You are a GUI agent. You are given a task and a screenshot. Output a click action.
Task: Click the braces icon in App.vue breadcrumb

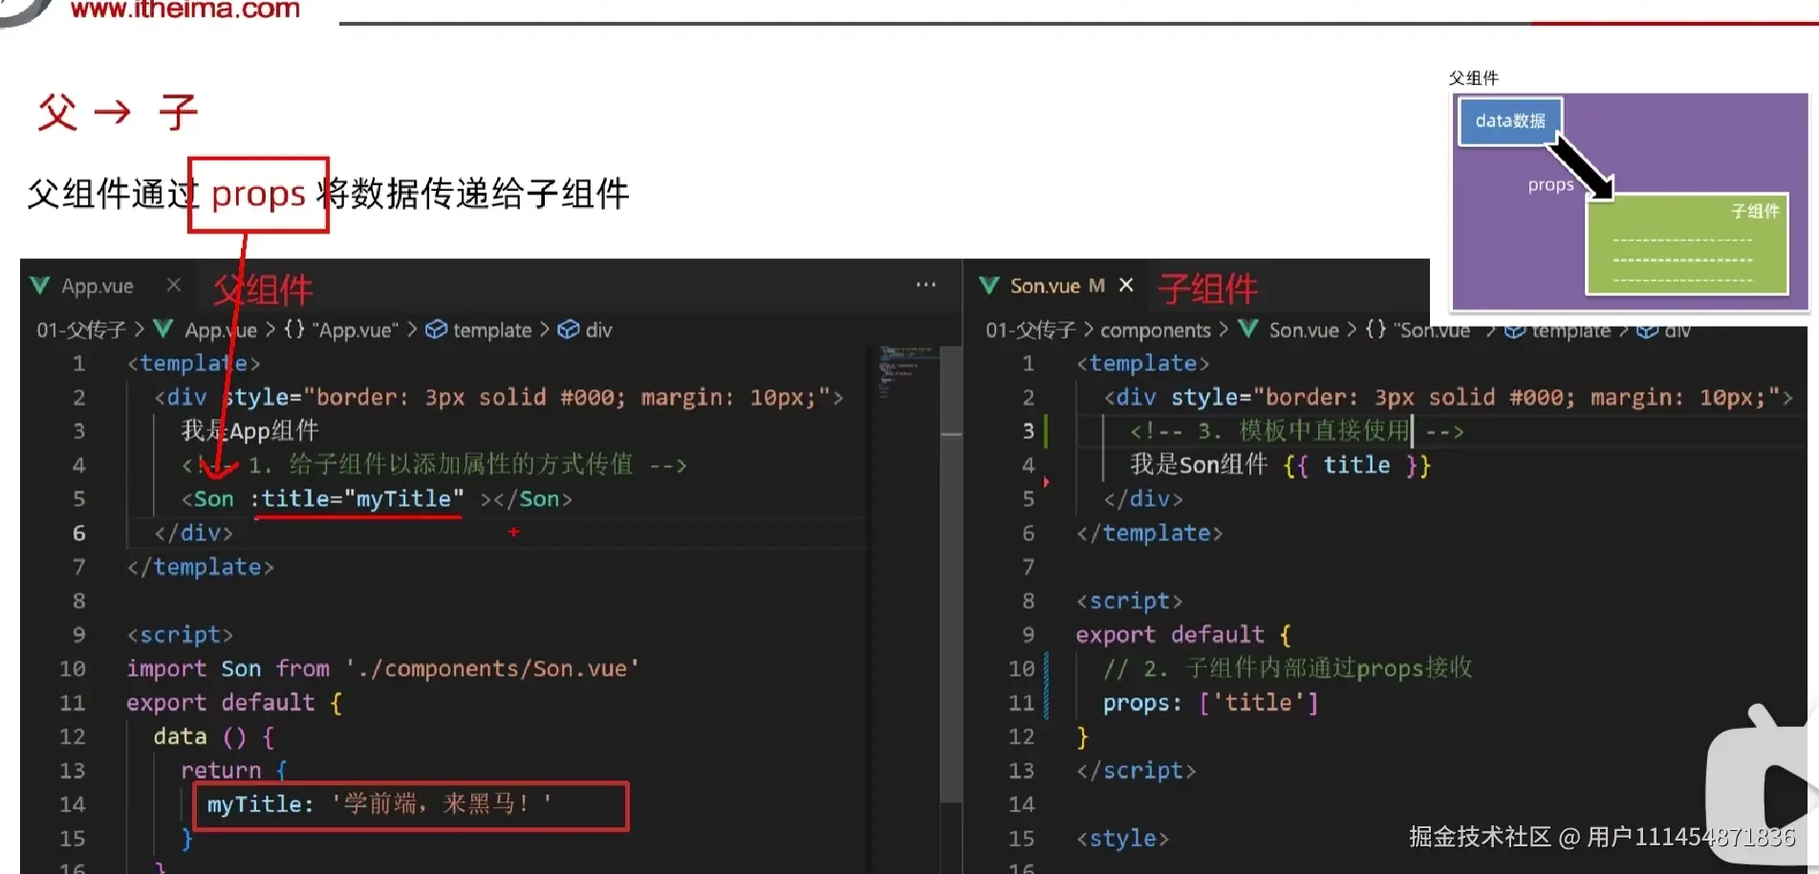294,329
